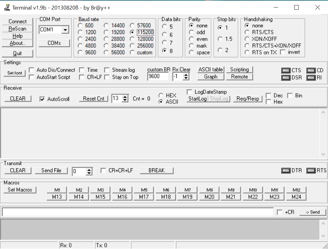Open the ASCII table
This screenshot has height=249, width=328.
[211, 70]
